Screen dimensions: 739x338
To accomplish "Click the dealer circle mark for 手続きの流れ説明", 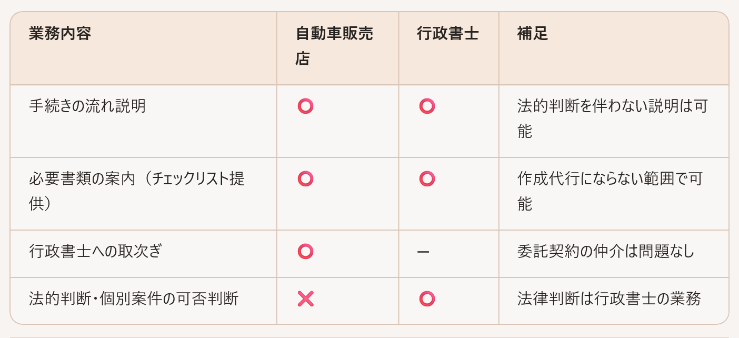I will click(x=305, y=106).
